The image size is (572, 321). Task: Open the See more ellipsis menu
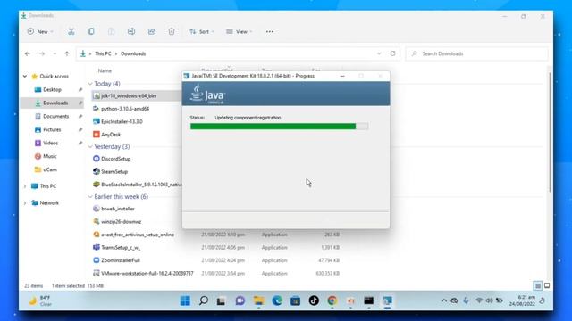point(270,32)
